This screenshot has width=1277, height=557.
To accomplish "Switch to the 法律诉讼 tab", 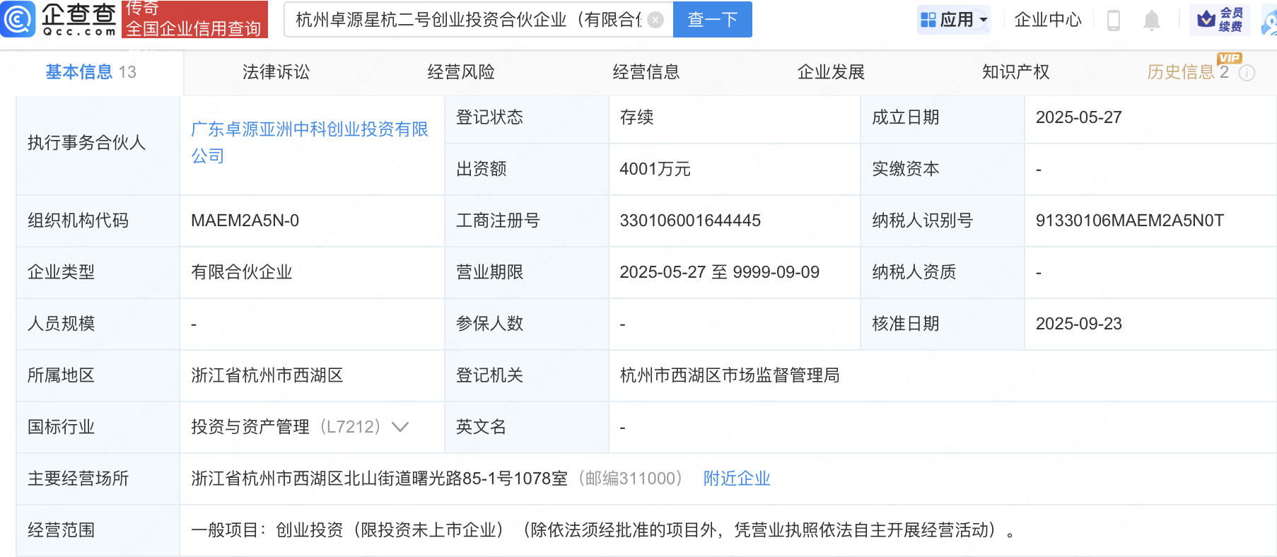I will tap(276, 72).
